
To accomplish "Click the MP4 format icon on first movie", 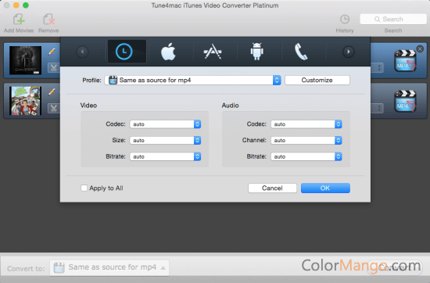I will (x=405, y=61).
